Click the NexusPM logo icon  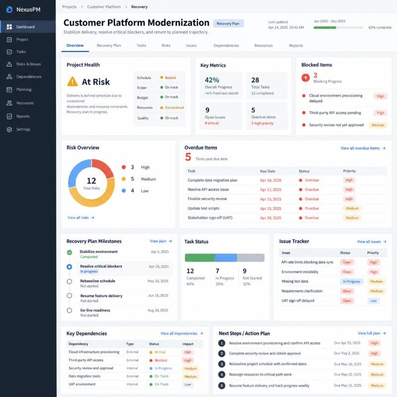click(9, 9)
